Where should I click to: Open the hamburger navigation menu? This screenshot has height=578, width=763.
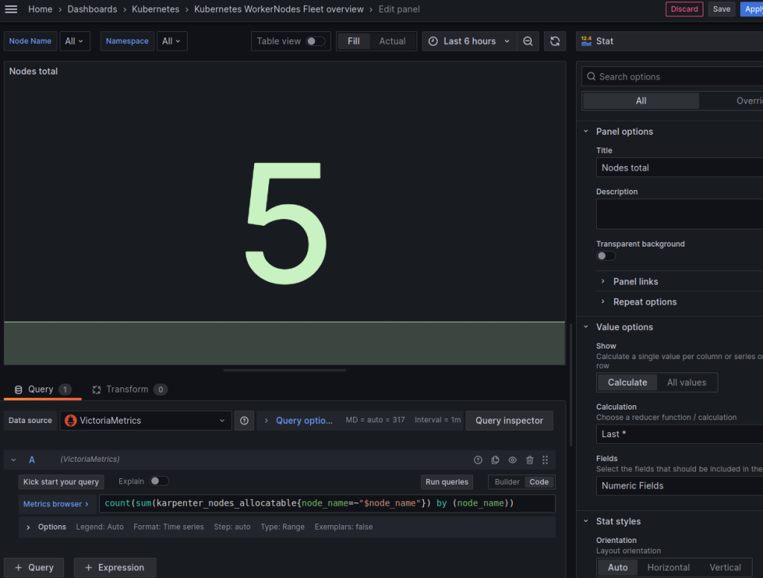[10, 9]
